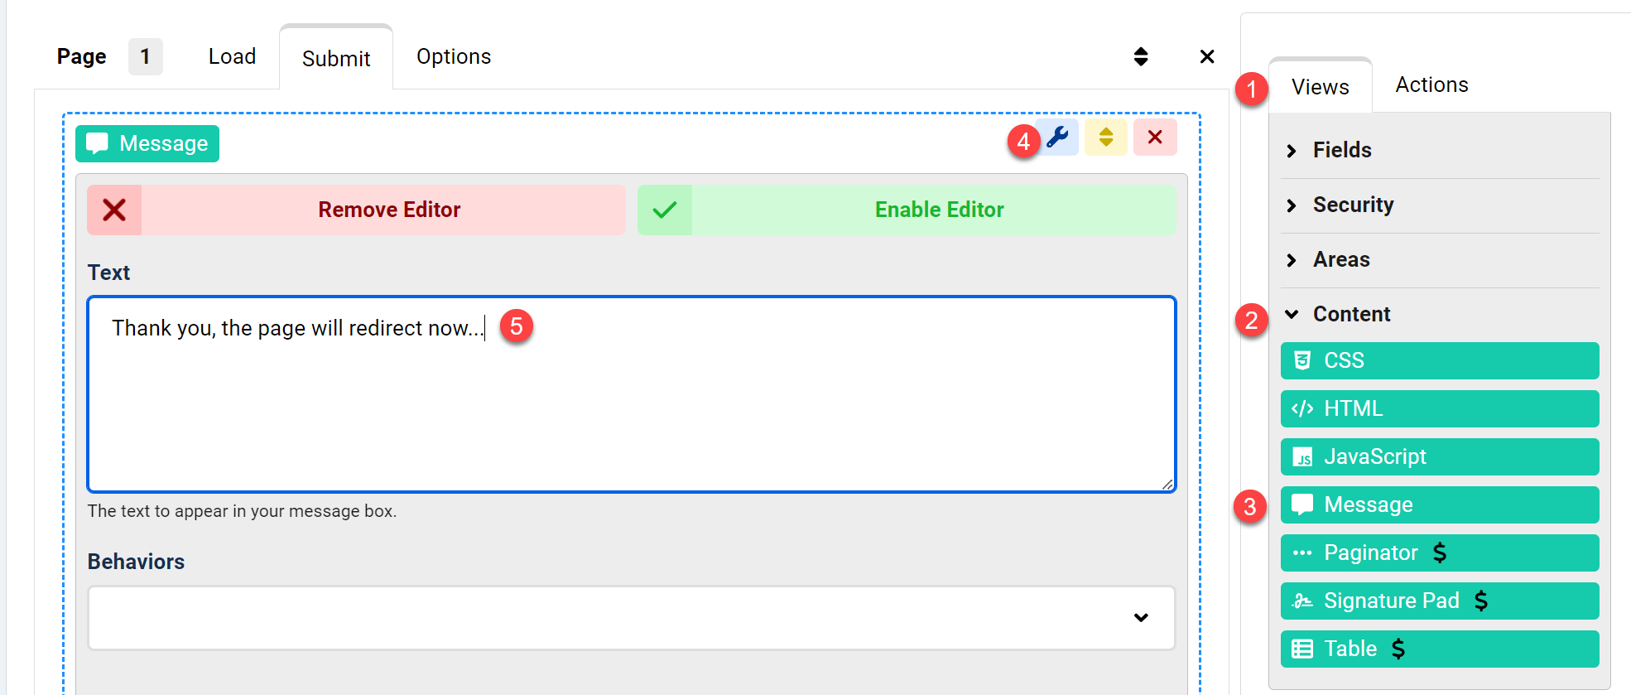Viewport: 1631px width, 695px height.
Task: Click the black up-down sort arrows icon
Action: [1141, 56]
